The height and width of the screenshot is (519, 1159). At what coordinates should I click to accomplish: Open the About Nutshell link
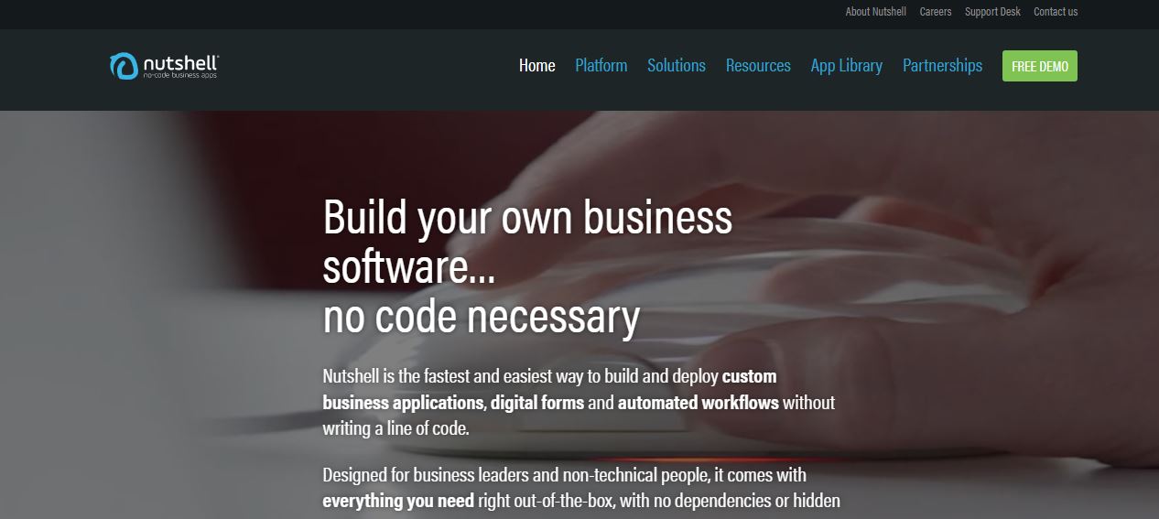(x=876, y=12)
